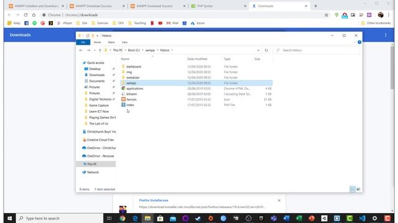398x223 pixels.
Task: Select xampp in the breadcrumb path
Action: point(150,50)
